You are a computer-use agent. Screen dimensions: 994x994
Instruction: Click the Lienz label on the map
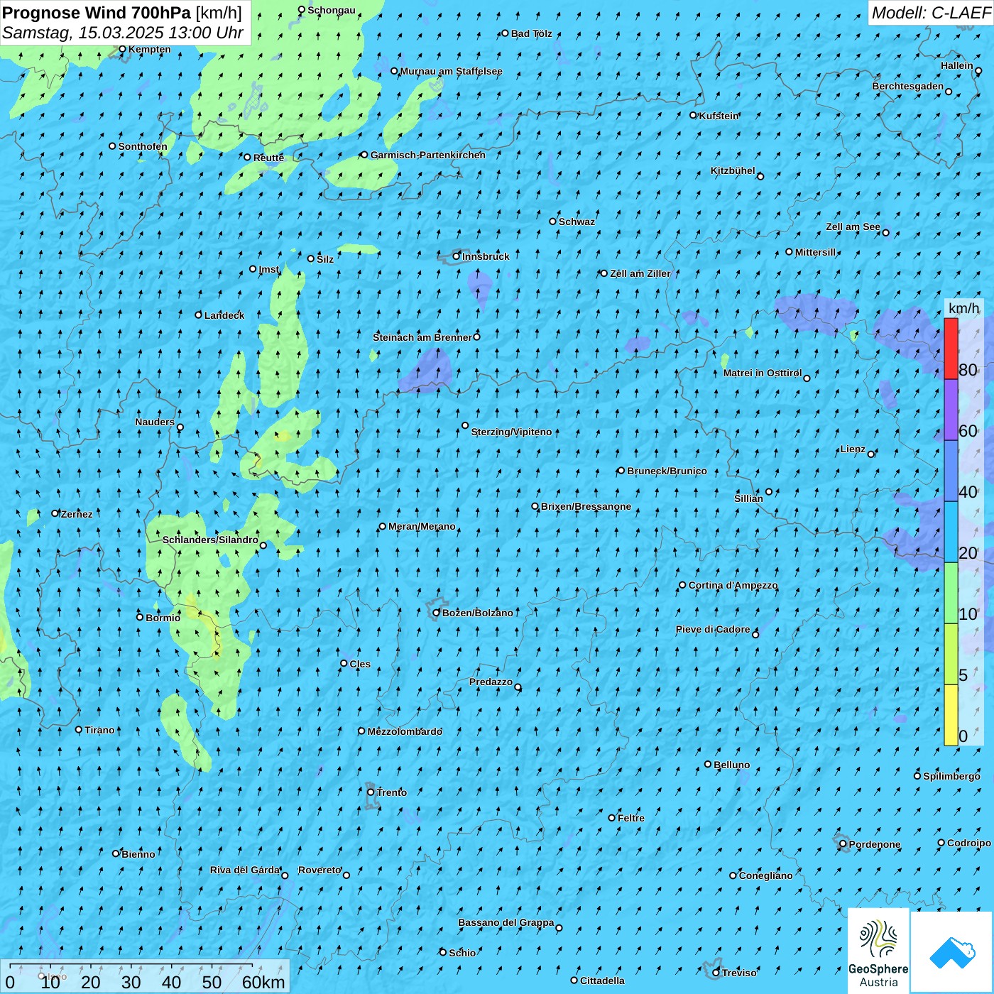pos(853,449)
